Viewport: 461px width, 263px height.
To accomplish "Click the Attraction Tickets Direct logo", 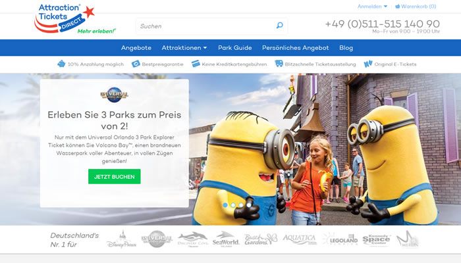I will click(72, 18).
